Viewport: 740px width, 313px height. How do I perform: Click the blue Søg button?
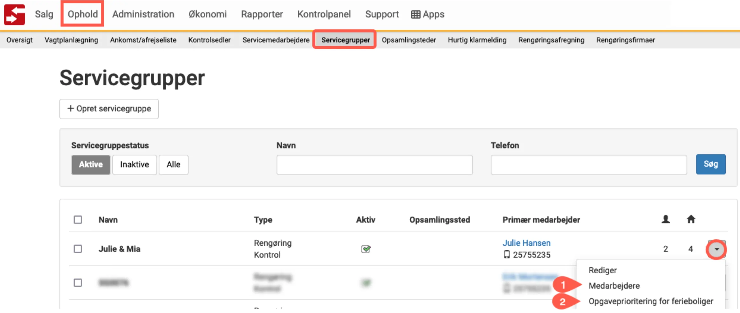click(711, 164)
